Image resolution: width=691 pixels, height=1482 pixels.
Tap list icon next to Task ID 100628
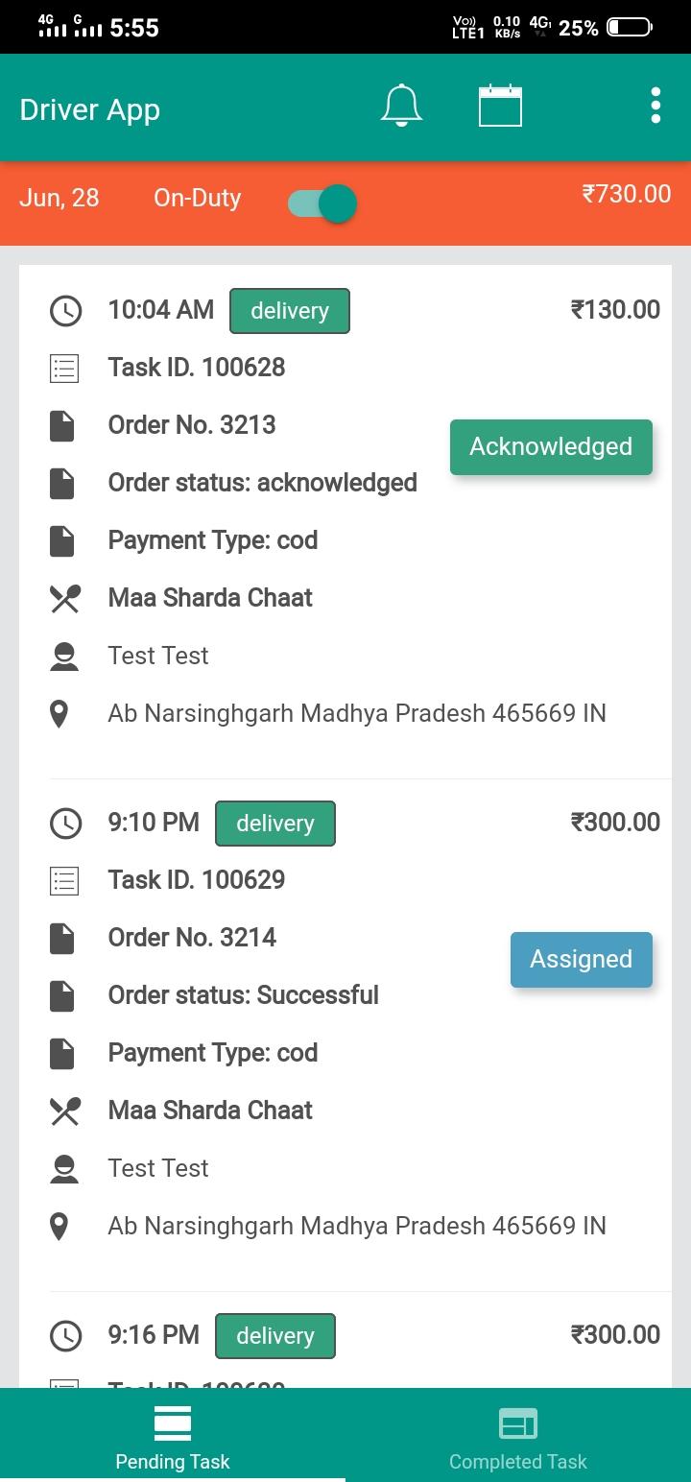[x=64, y=368]
